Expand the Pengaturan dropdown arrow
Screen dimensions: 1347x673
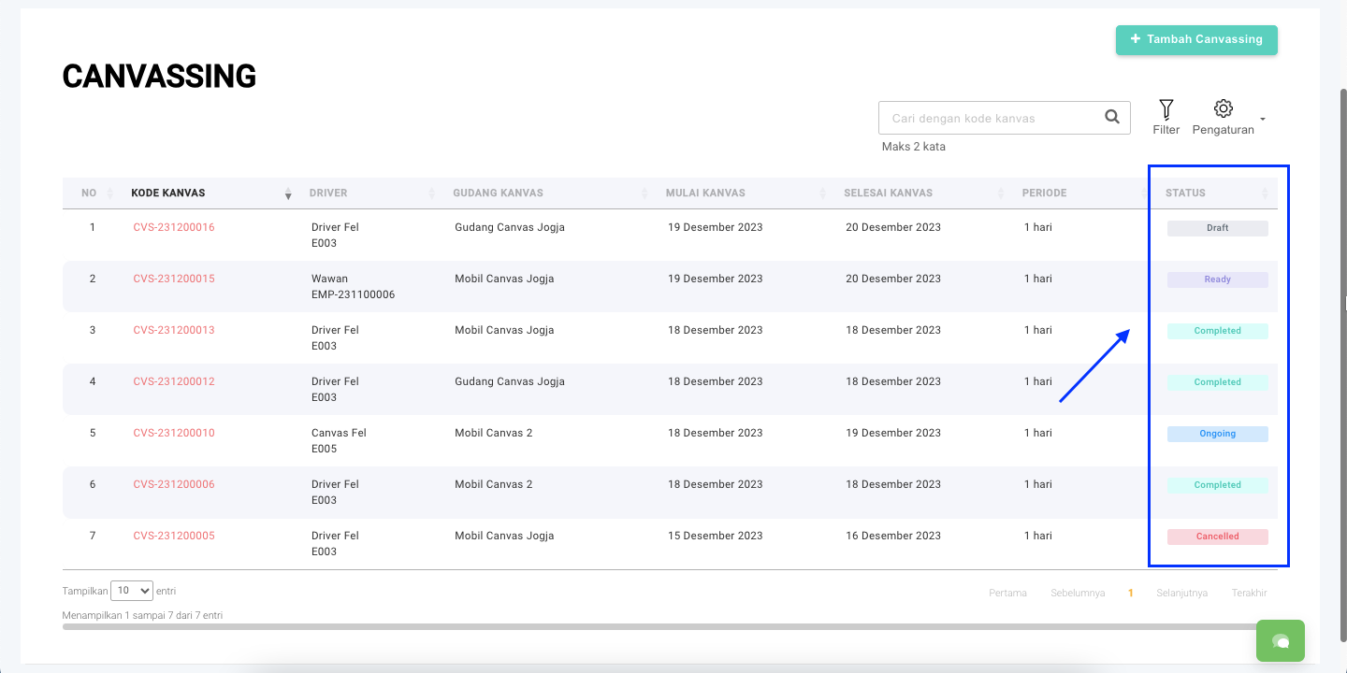click(1263, 120)
